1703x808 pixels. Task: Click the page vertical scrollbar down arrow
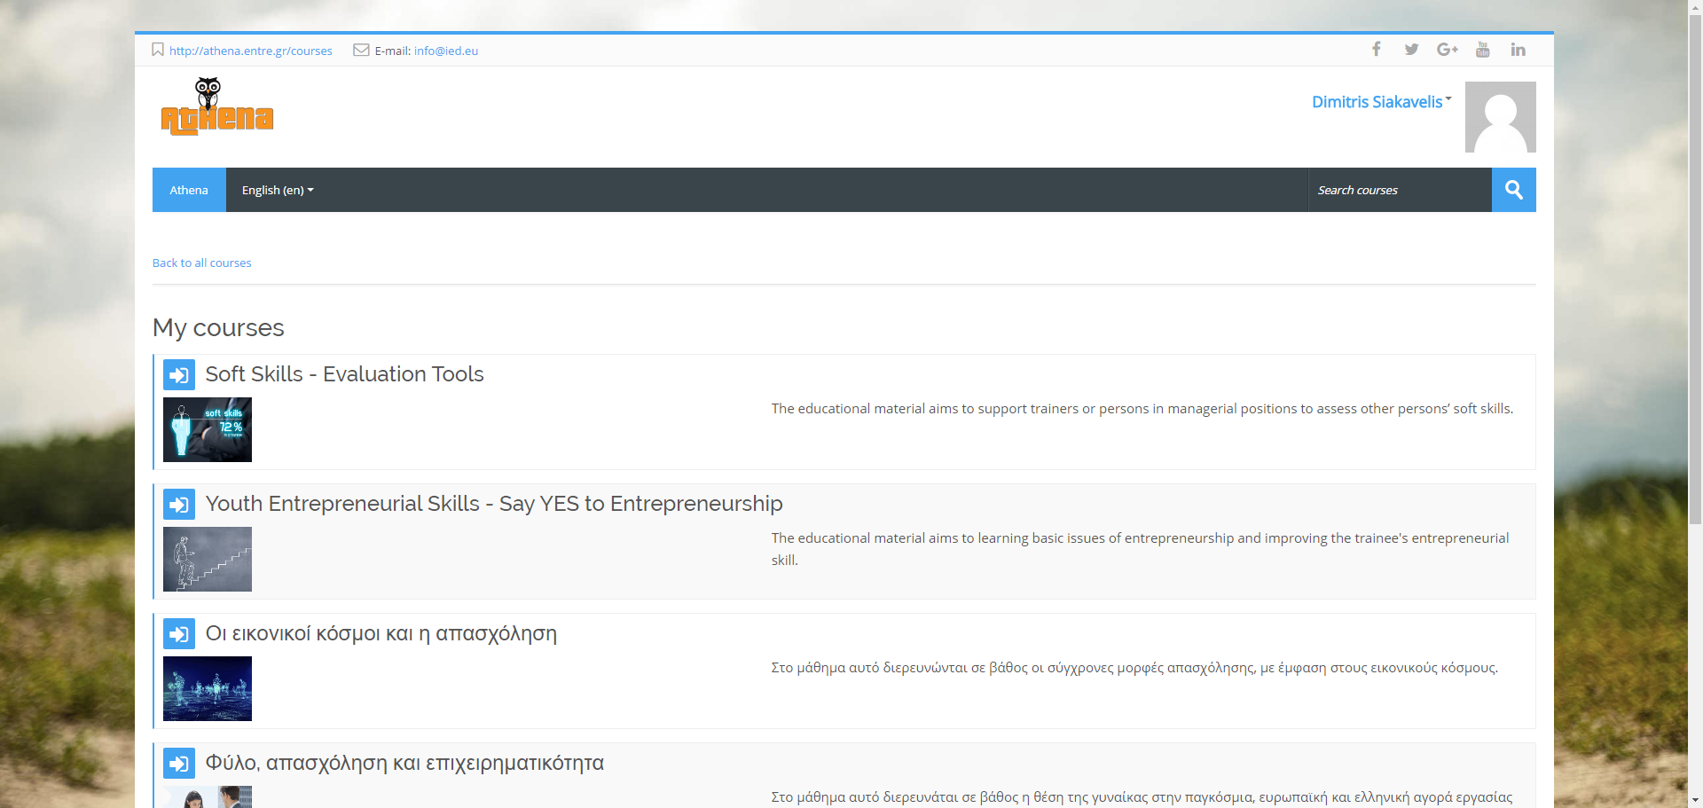pos(1695,800)
